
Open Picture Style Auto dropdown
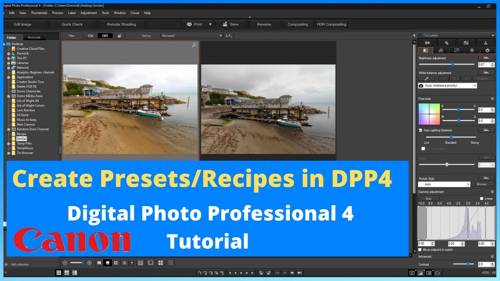(x=444, y=184)
